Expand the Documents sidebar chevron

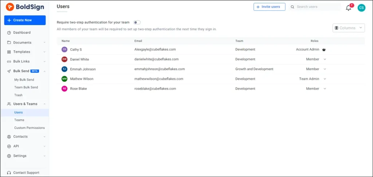[x=44, y=43]
